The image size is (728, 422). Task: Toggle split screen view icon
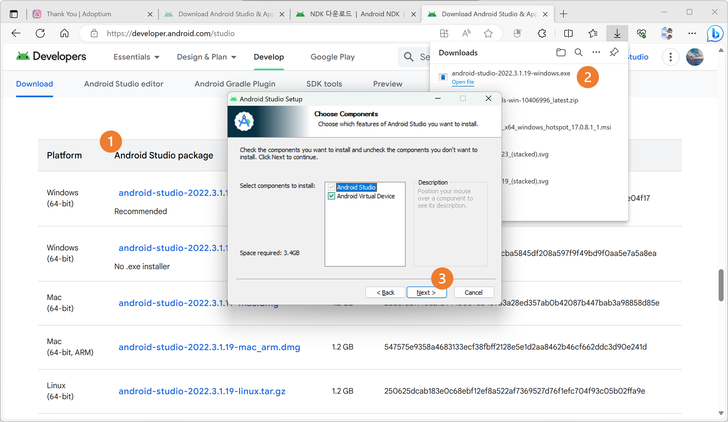click(x=568, y=33)
